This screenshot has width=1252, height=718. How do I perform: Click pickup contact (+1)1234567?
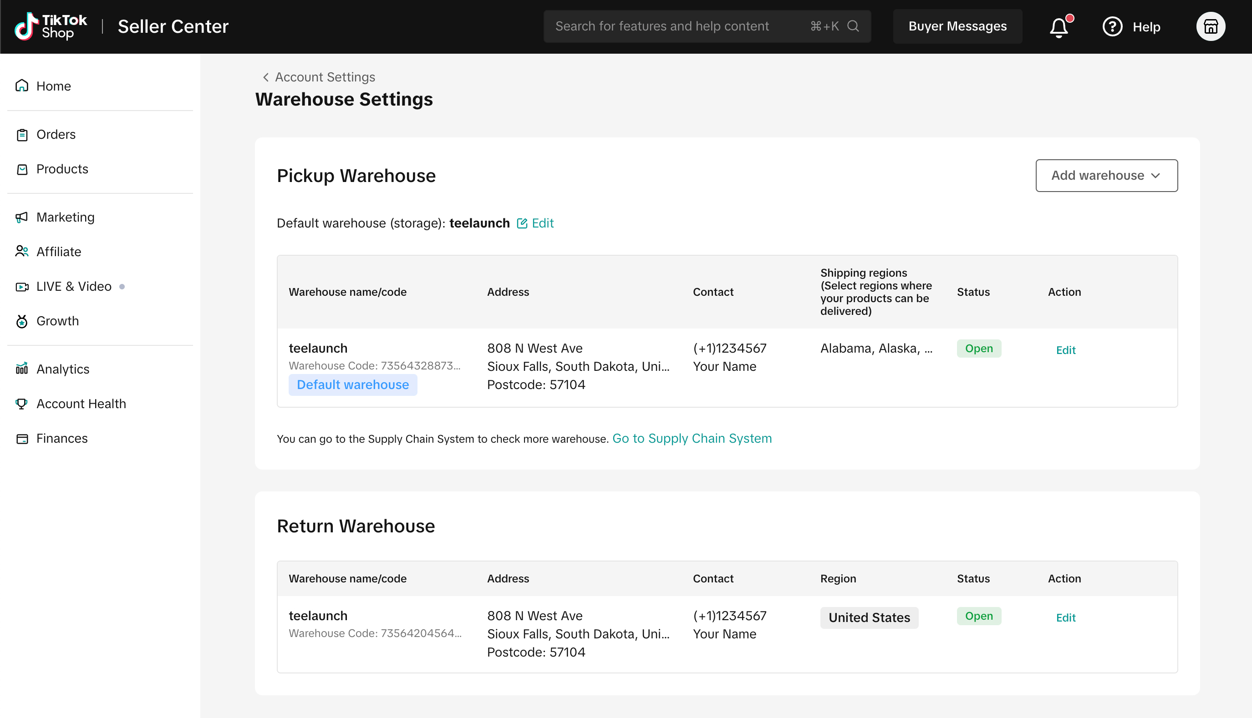click(x=730, y=348)
